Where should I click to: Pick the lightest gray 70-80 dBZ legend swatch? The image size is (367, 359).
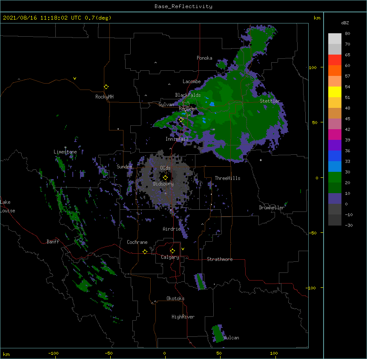tap(335, 39)
